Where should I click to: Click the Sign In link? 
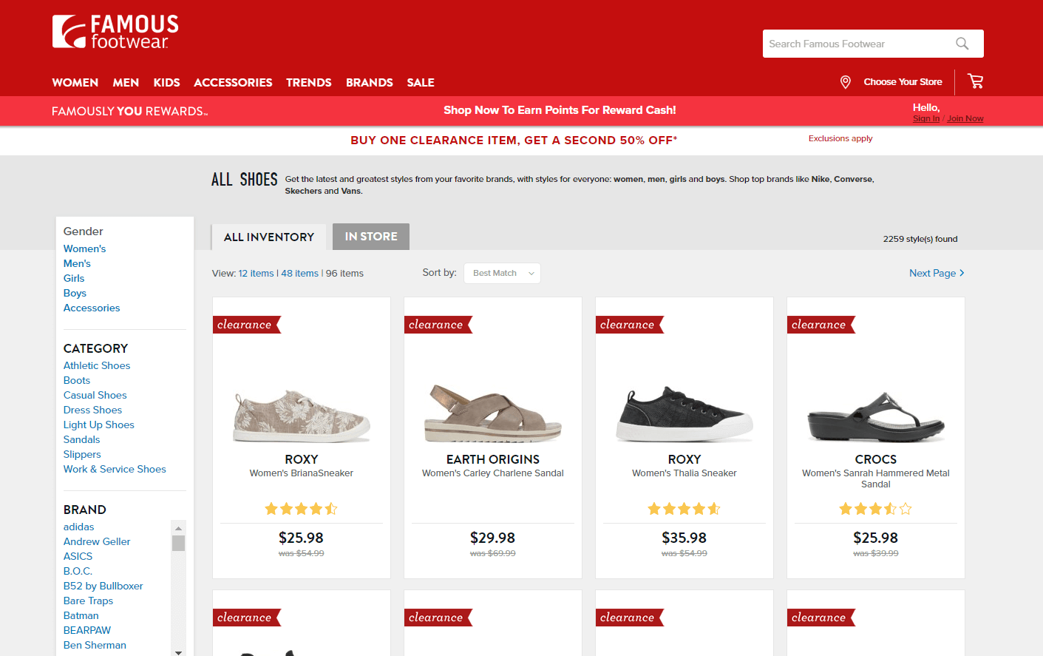[926, 118]
